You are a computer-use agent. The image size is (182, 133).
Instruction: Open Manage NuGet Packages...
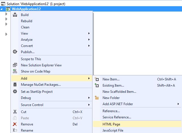(x=52, y=85)
